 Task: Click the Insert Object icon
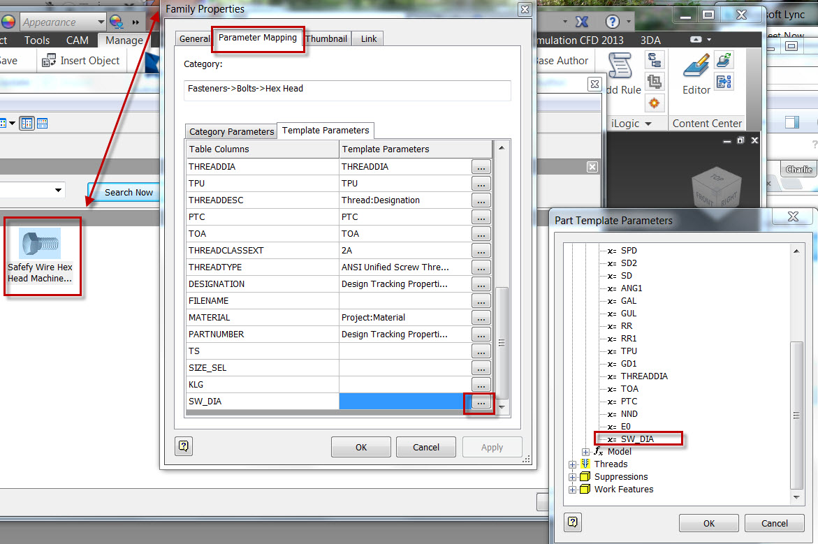coord(49,60)
